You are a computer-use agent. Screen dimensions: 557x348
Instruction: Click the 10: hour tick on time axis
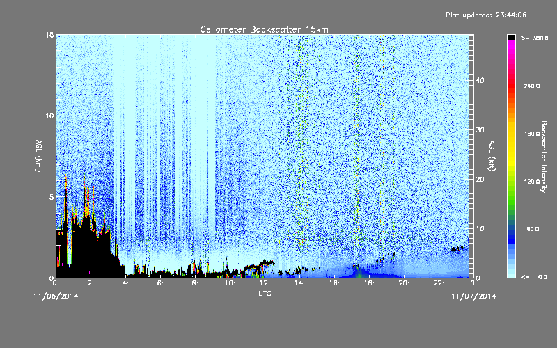tap(230, 283)
